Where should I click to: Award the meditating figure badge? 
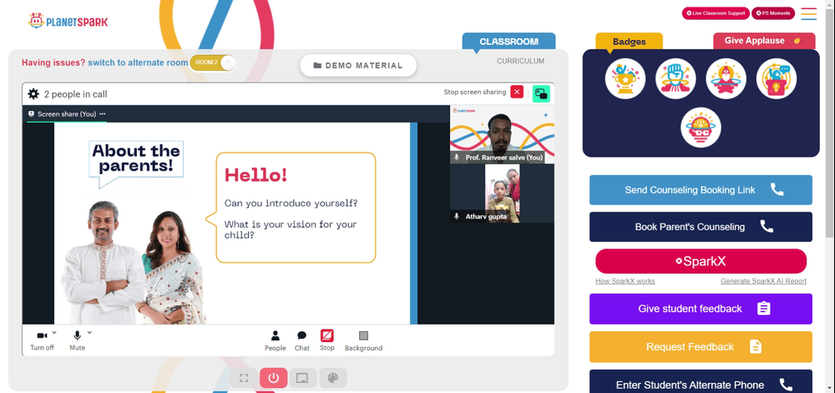(x=726, y=78)
